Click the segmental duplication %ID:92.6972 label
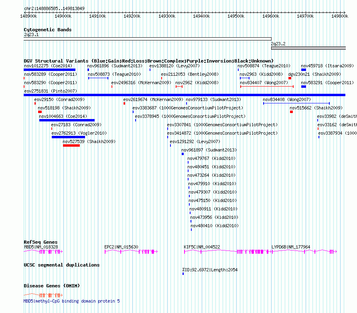Viewport: 357px width, 313px height. [210, 270]
